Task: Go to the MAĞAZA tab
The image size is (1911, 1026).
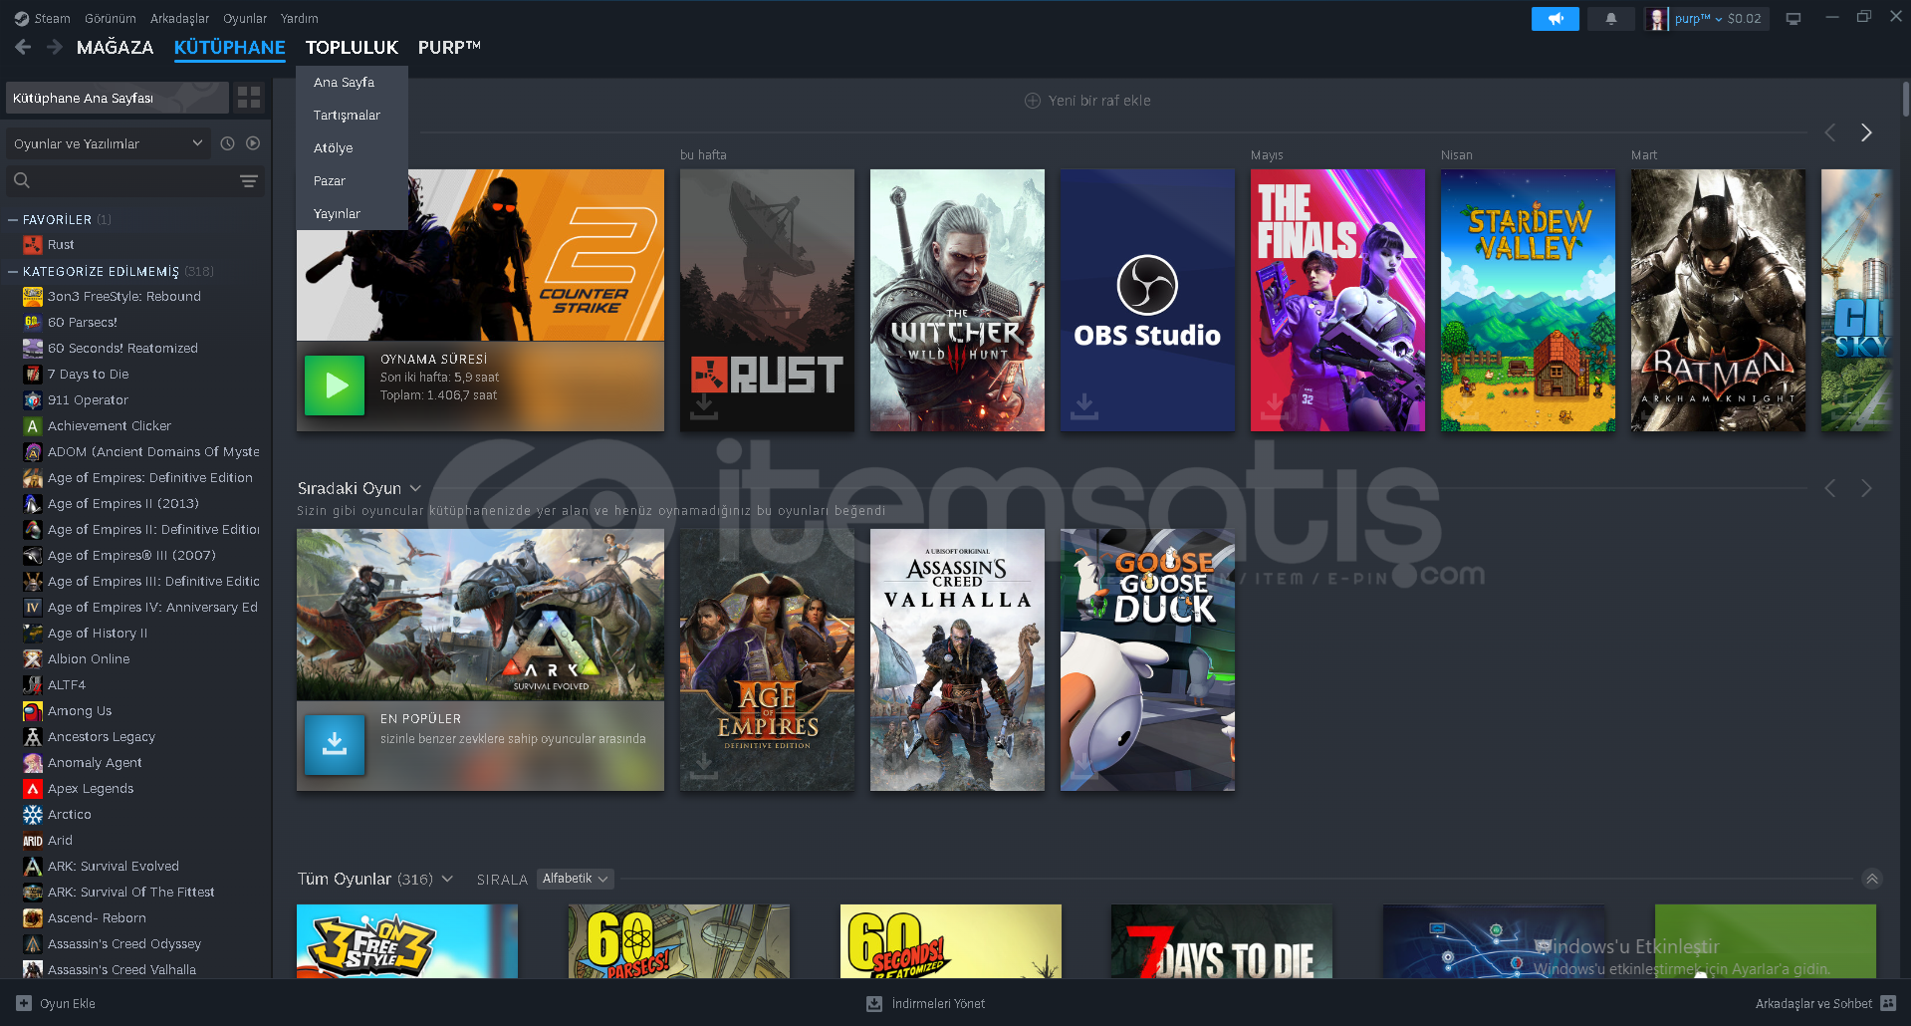Action: click(x=115, y=47)
